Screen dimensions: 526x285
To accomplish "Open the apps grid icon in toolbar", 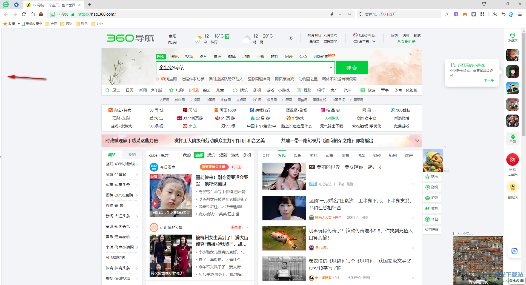I will click(x=482, y=14).
